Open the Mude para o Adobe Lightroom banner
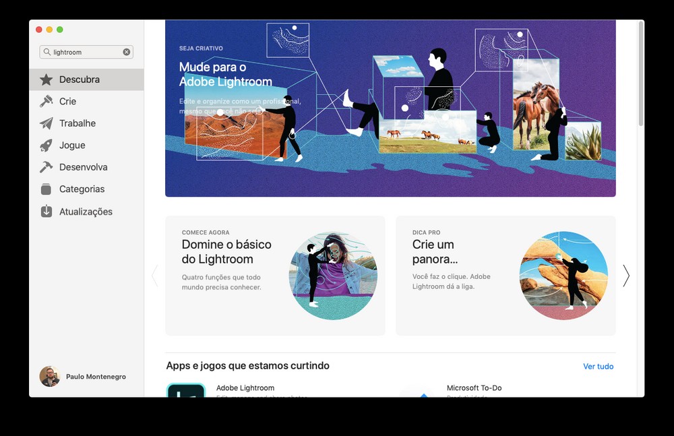The width and height of the screenshot is (674, 436). (390, 108)
